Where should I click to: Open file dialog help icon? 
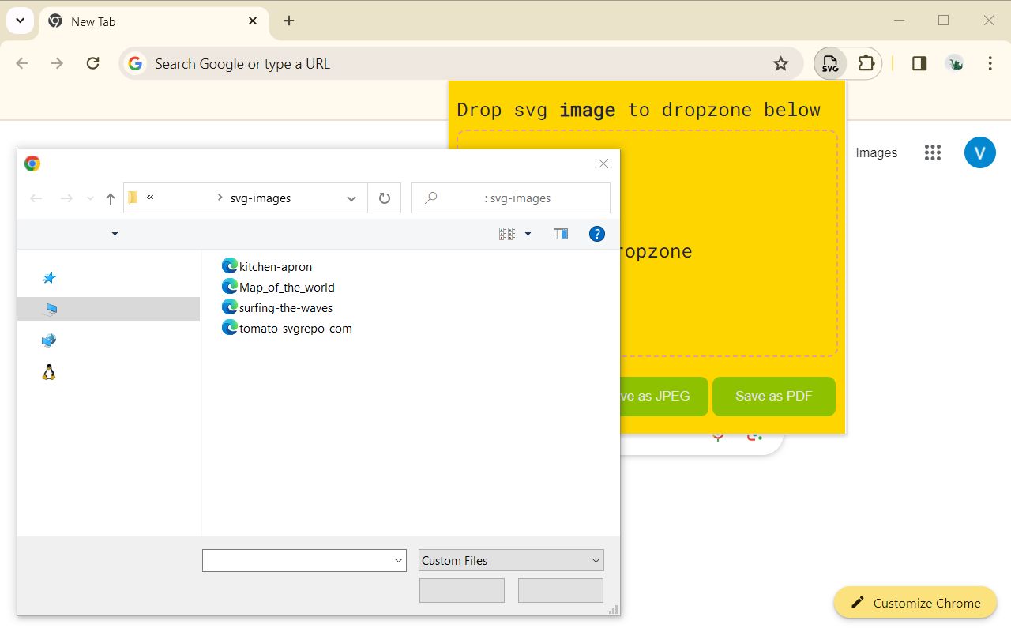click(597, 234)
